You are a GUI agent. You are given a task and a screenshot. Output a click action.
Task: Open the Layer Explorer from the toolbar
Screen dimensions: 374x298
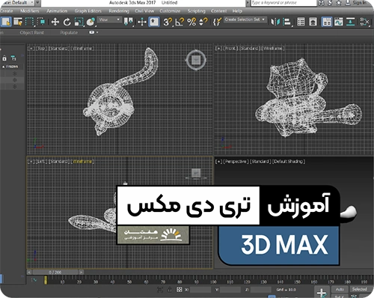[313, 22]
